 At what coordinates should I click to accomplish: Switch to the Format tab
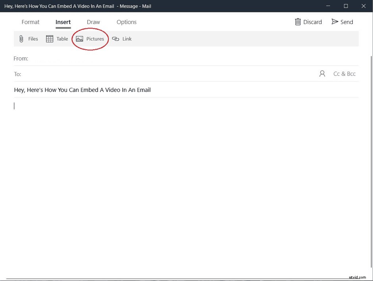(31, 22)
